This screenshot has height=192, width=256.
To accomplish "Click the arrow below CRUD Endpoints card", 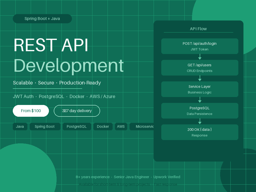I will point(200,78).
